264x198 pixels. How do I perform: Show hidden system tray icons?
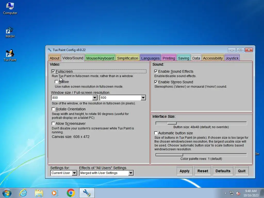[225, 193]
